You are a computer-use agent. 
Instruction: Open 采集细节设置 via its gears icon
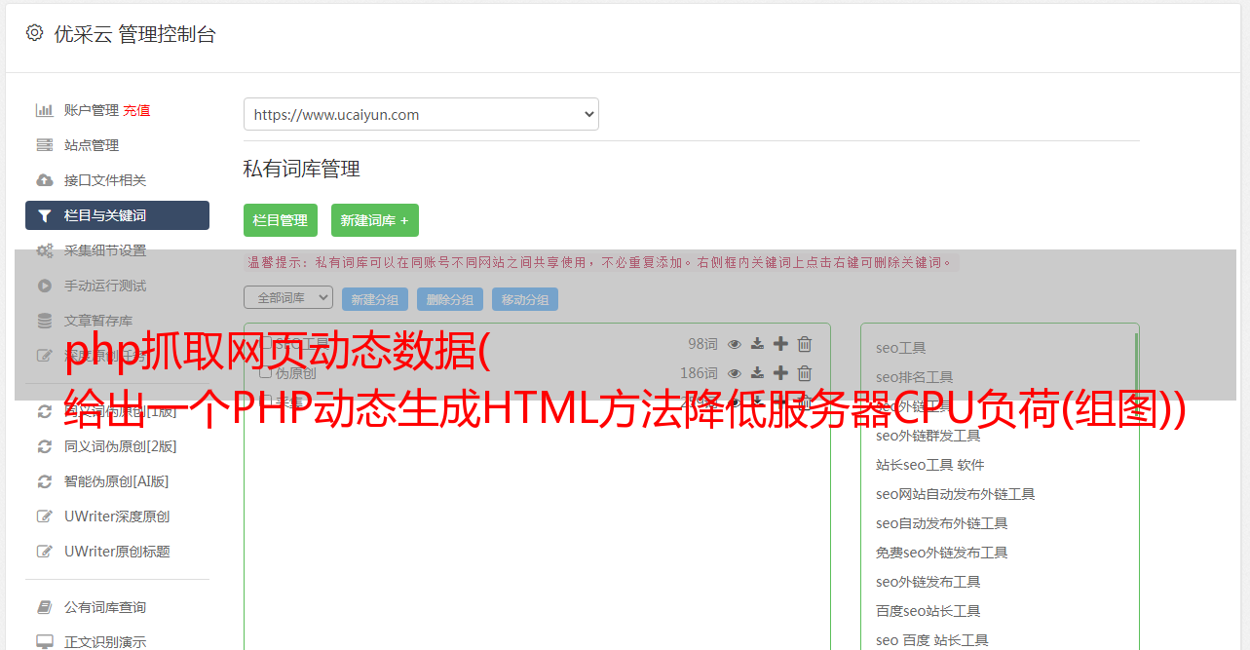[44, 250]
